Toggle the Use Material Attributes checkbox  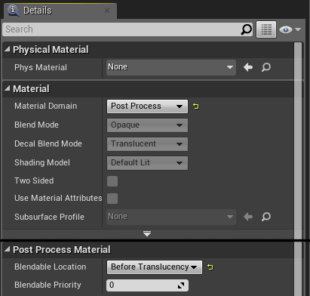[112, 199]
